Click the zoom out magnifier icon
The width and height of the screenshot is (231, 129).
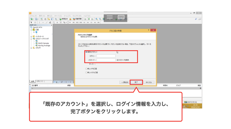[x=100, y=19]
